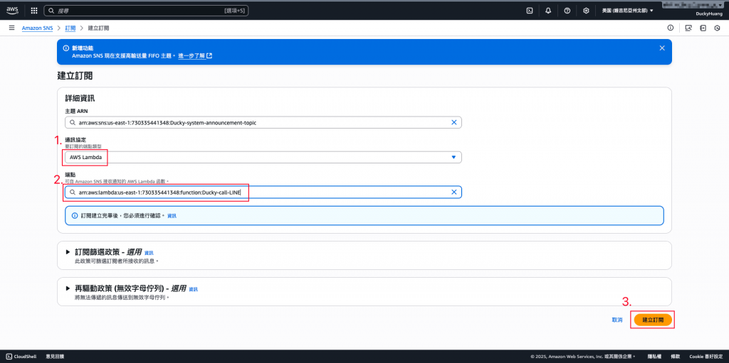Open the AWS home logo
The width and height of the screenshot is (729, 363).
point(12,10)
